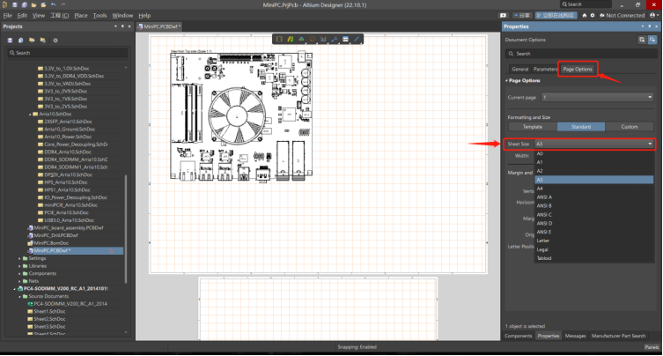This screenshot has width=663, height=356.
Task: Open the Messages panel tab at bottom
Action: point(576,336)
